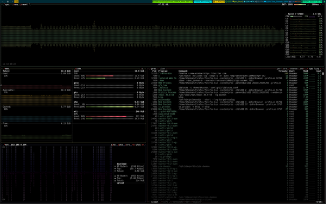
Task: Click the MemB column header
Action: click(306, 71)
